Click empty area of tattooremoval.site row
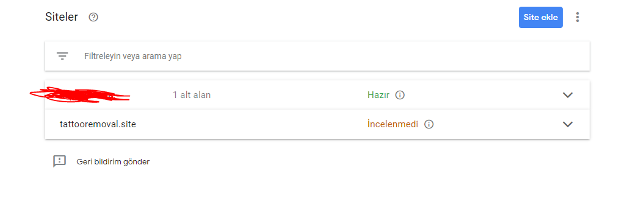 point(250,124)
